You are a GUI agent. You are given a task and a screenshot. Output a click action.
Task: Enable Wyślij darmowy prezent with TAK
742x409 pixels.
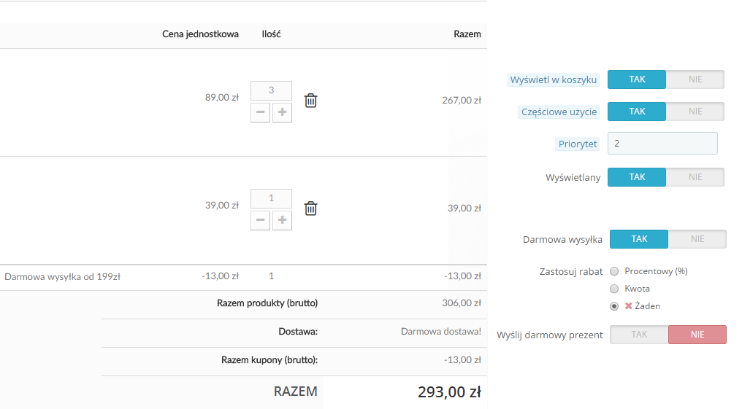pyautogui.click(x=639, y=335)
